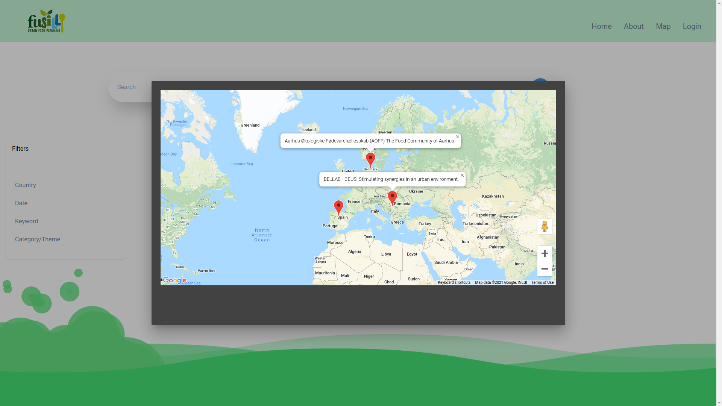Close the Aarhus food community popup
722x406 pixels.
(457, 137)
